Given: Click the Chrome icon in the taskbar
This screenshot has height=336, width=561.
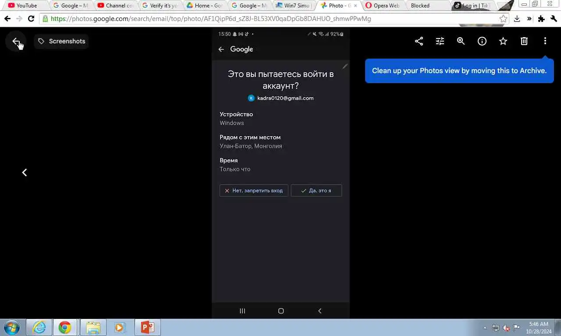Looking at the screenshot, I should 65,327.
